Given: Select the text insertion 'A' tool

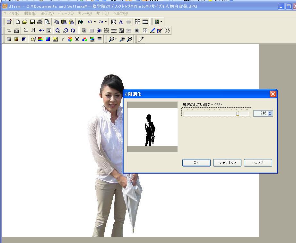Looking at the screenshot, I should tap(121, 22).
